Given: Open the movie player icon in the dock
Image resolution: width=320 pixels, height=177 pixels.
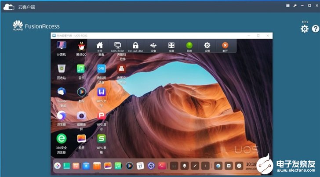Looking at the screenshot, I should click(129, 166).
